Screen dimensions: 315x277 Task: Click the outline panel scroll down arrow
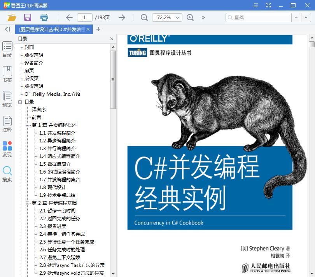point(113,273)
